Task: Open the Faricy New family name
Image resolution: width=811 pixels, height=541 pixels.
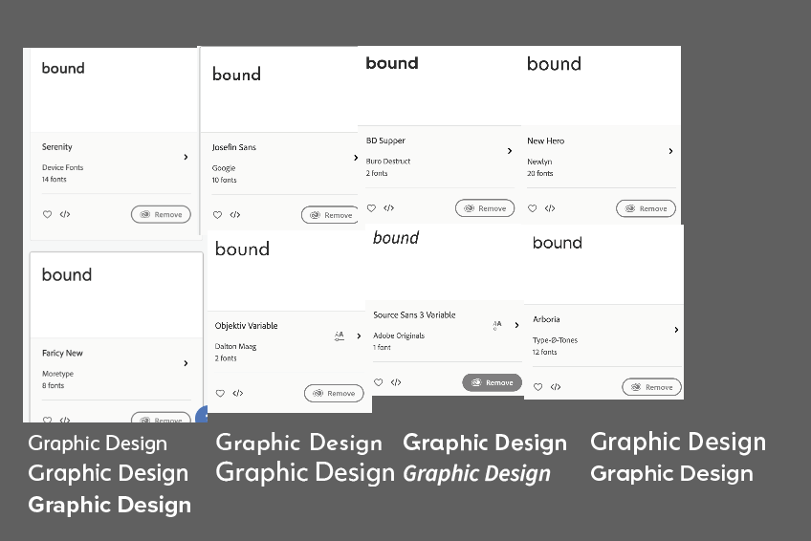Action: (62, 353)
